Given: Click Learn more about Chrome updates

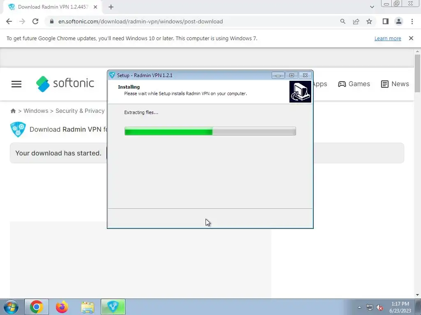Looking at the screenshot, I should click(x=388, y=38).
